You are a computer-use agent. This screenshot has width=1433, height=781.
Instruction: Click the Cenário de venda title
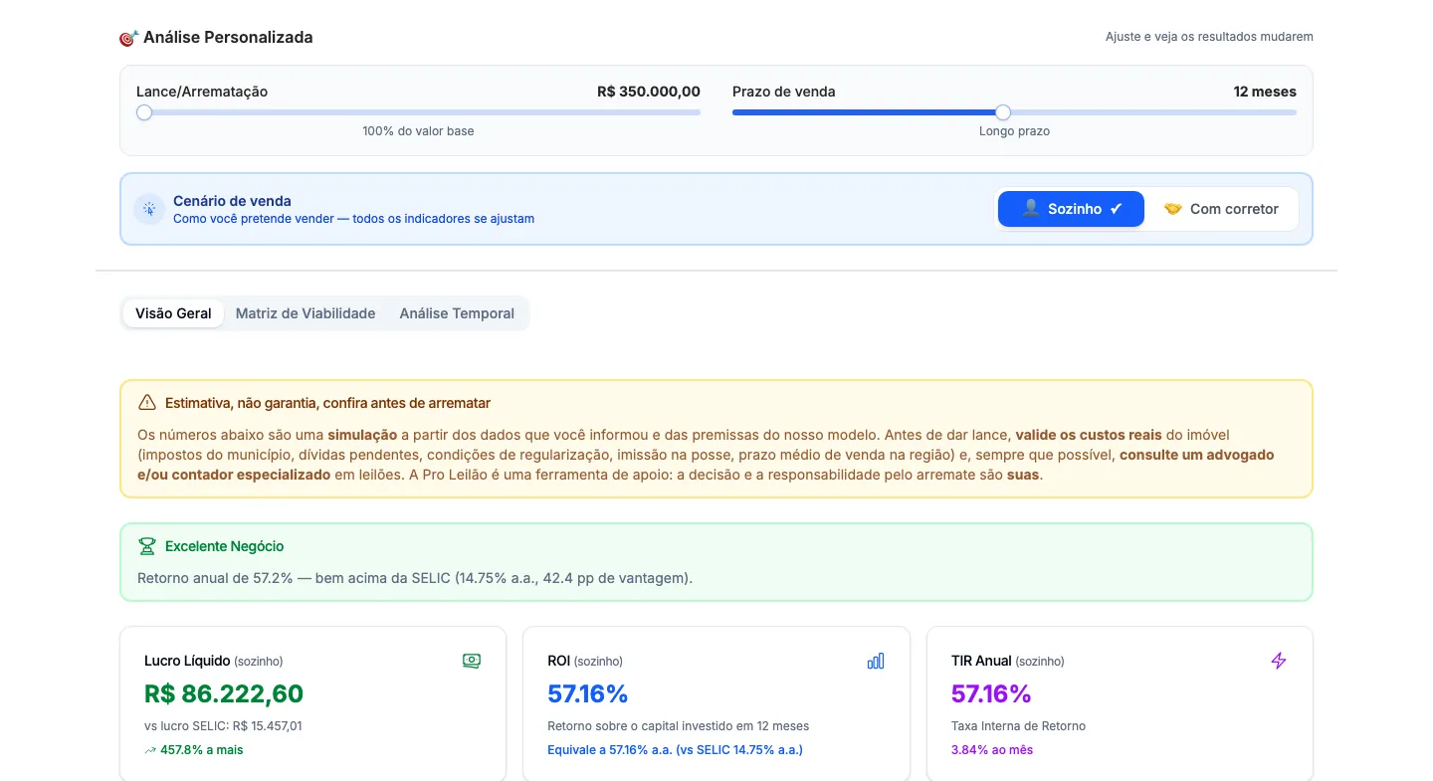pyautogui.click(x=232, y=201)
